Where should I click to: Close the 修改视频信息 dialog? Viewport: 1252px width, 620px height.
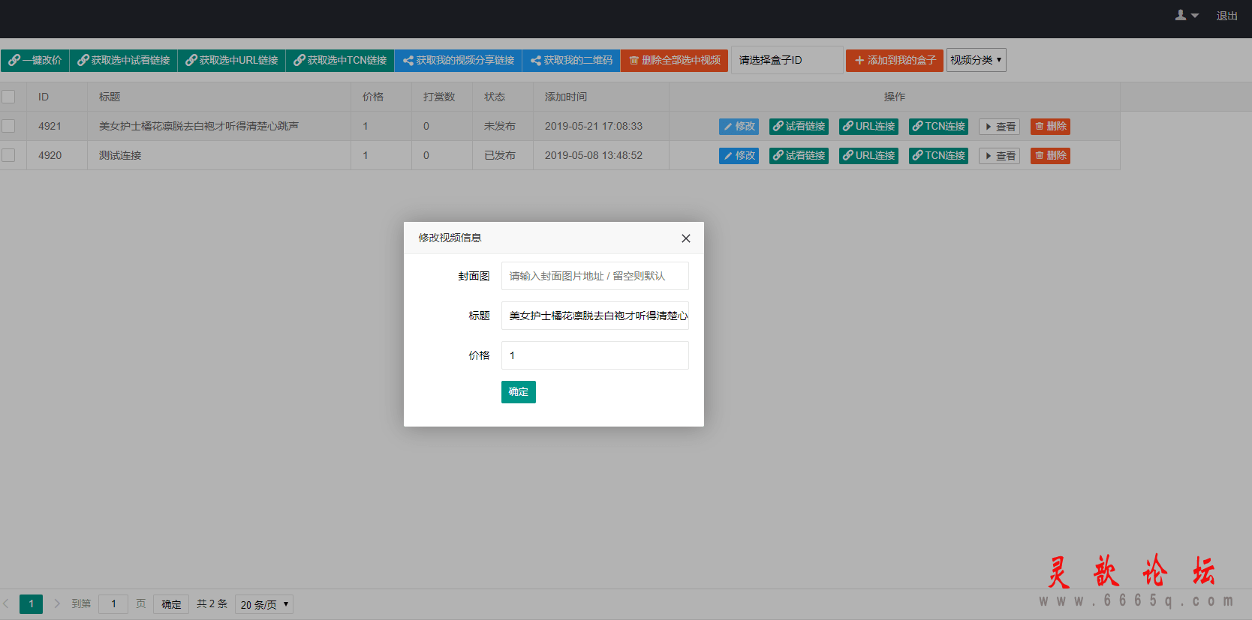click(x=685, y=238)
